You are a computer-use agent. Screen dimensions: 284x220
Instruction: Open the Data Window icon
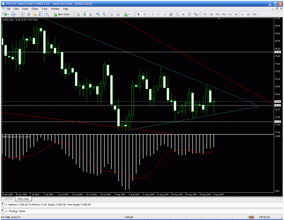29,14
